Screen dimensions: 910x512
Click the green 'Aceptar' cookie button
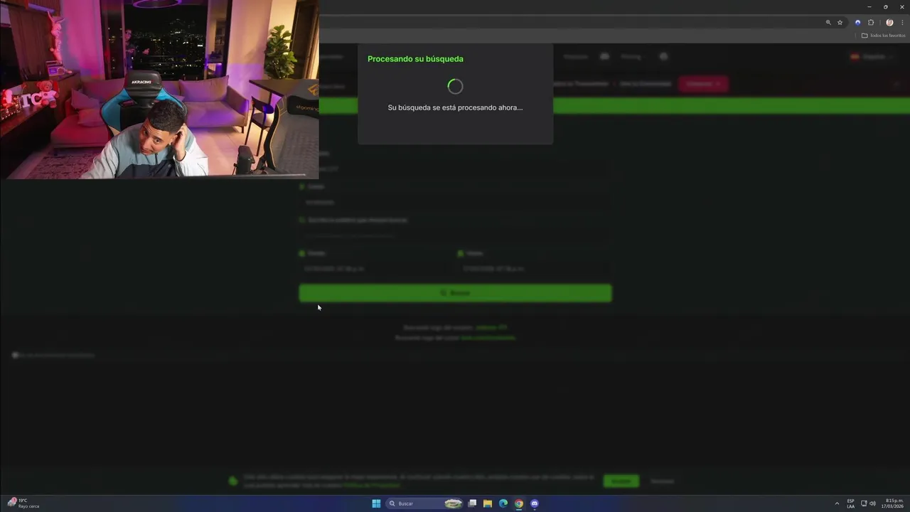621,481
